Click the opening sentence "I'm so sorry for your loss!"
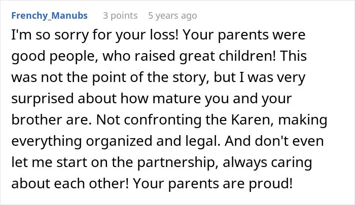This screenshot has height=205, width=355. pyautogui.click(x=95, y=35)
